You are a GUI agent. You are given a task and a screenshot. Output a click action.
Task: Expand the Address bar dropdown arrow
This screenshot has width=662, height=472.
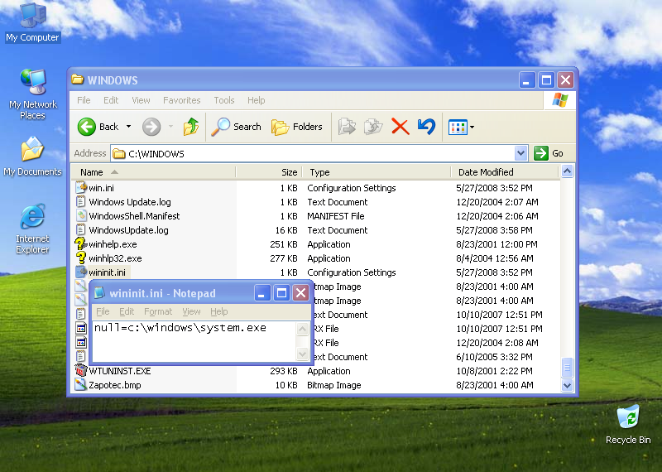click(521, 153)
